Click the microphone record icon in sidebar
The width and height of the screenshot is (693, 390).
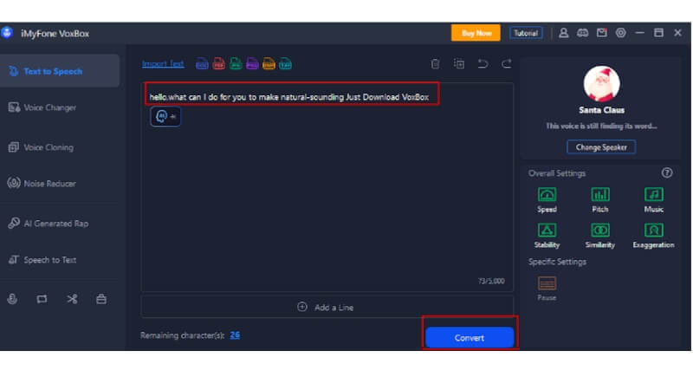(12, 299)
